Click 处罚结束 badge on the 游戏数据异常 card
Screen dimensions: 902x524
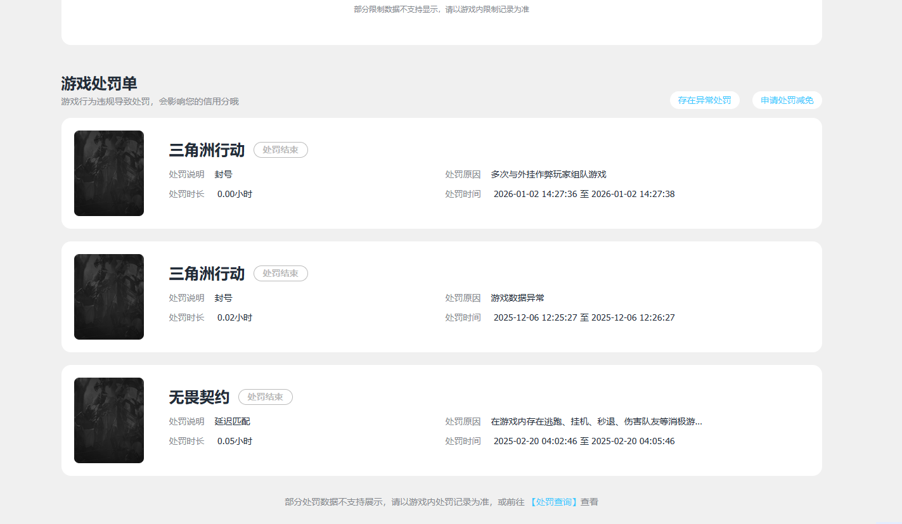coord(281,273)
